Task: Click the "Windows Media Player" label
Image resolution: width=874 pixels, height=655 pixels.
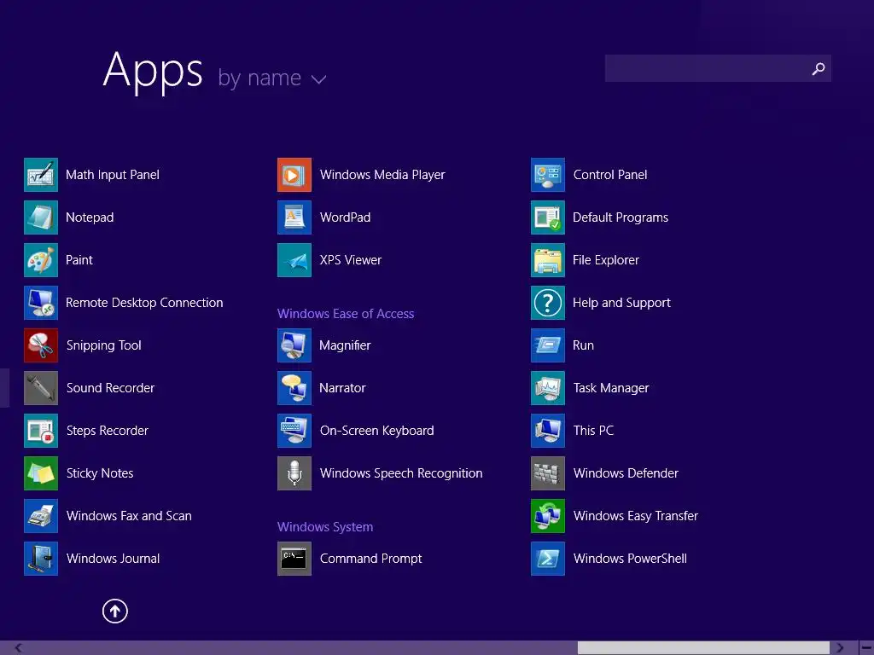Action: (x=382, y=175)
